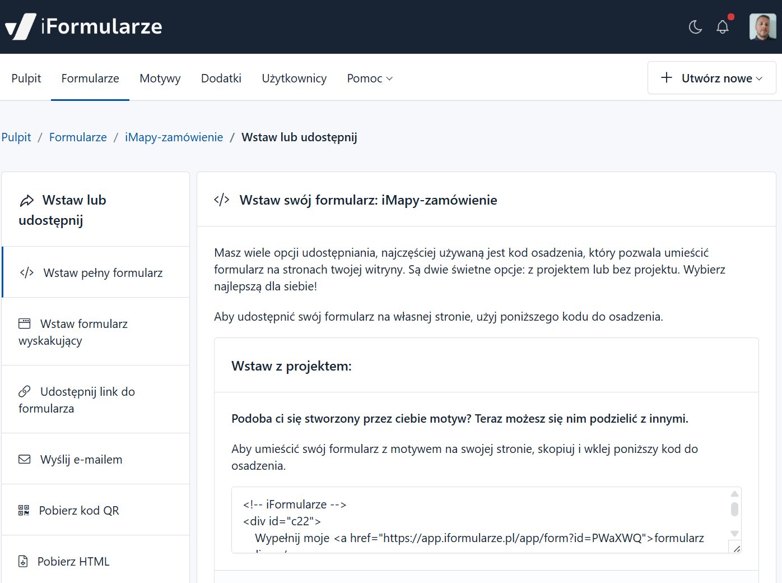Click the file download icon for Pobierz HTML

pos(23,561)
